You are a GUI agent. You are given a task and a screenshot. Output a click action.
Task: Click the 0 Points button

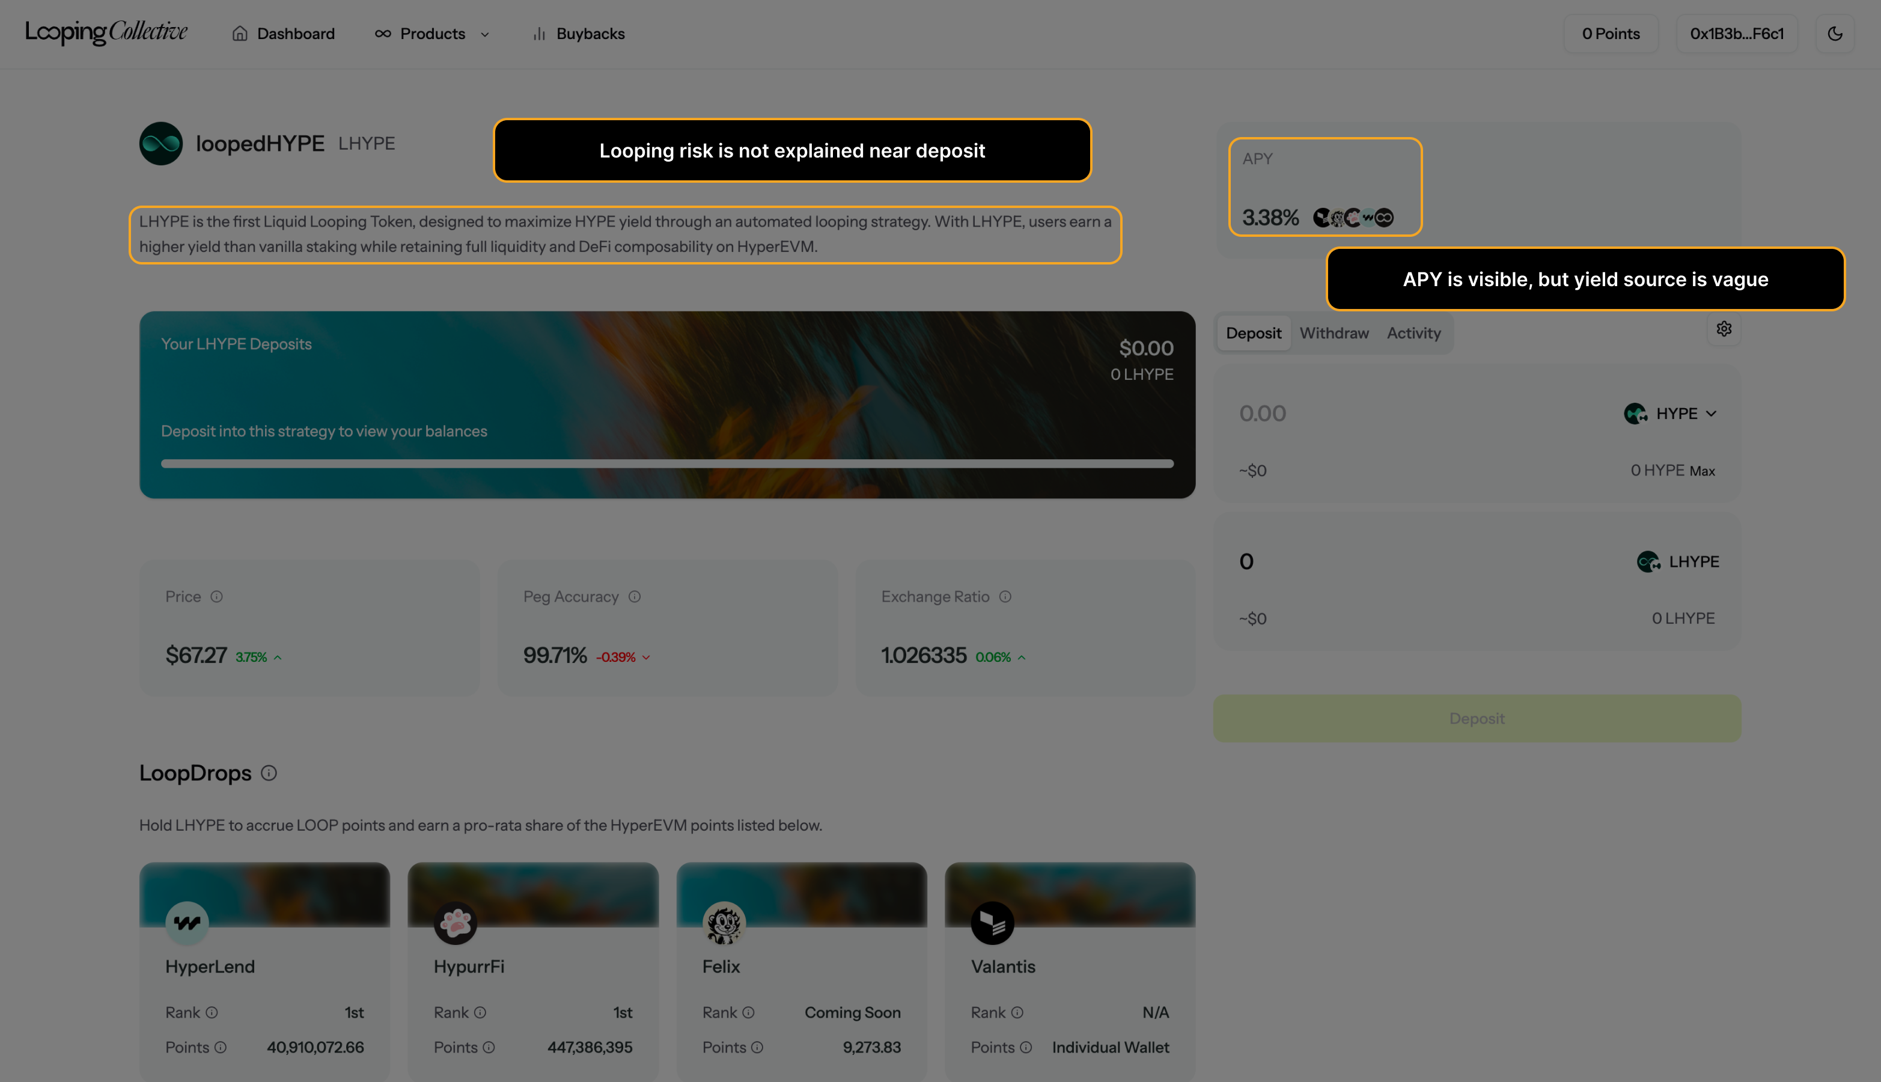click(1611, 34)
